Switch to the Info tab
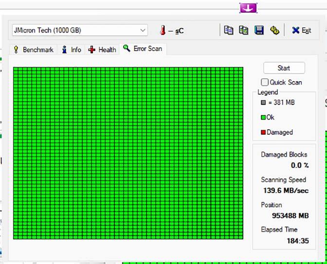The height and width of the screenshot is (264, 327). (72, 50)
